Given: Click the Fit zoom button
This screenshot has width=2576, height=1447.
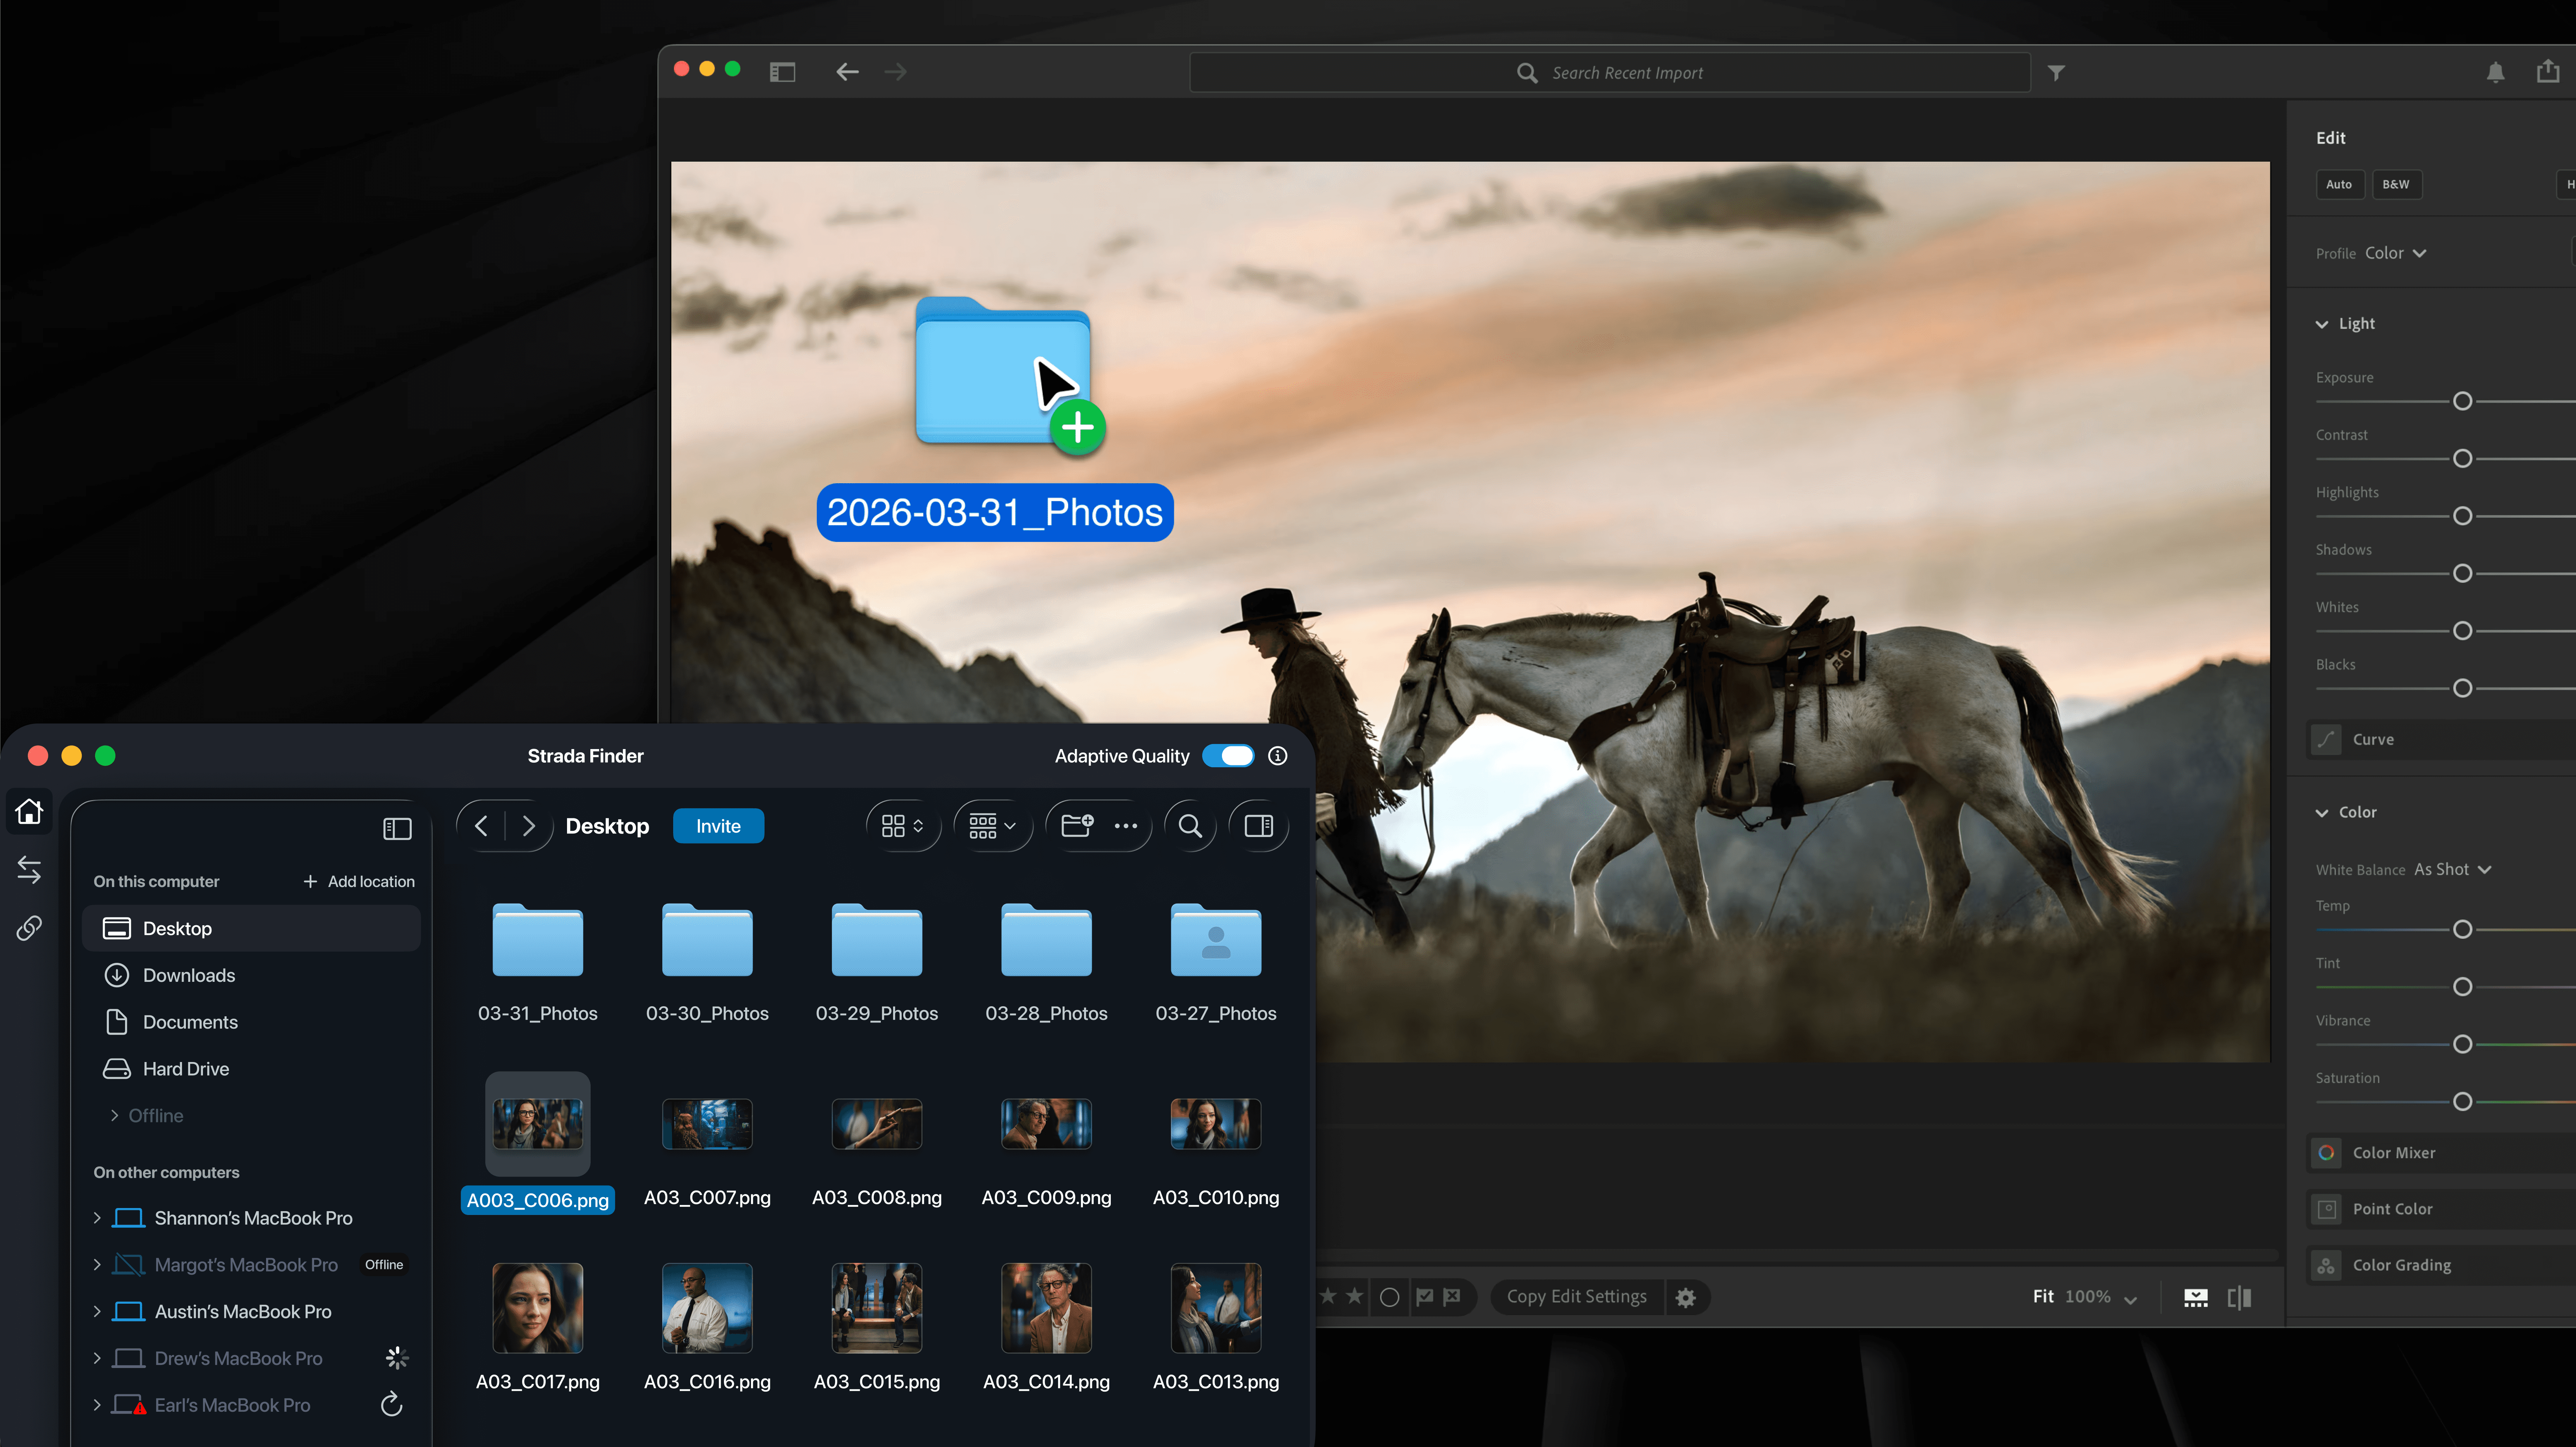Looking at the screenshot, I should pos(2043,1297).
